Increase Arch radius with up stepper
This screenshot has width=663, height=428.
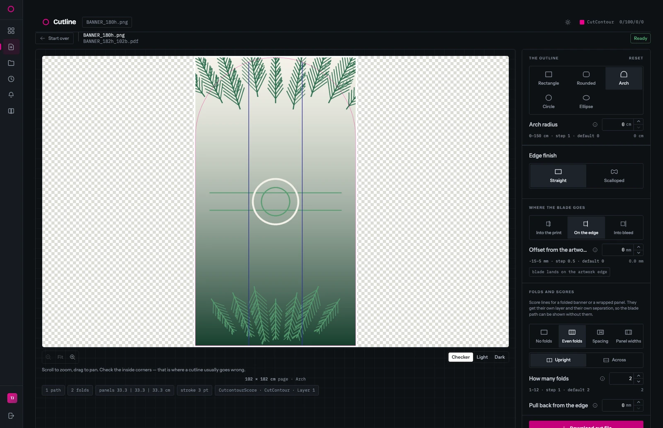639,122
